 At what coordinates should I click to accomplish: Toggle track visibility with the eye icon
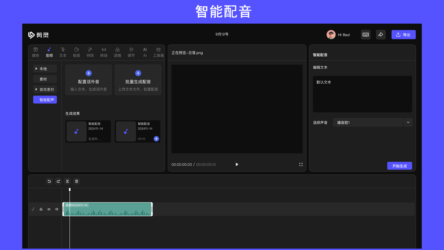point(49,209)
